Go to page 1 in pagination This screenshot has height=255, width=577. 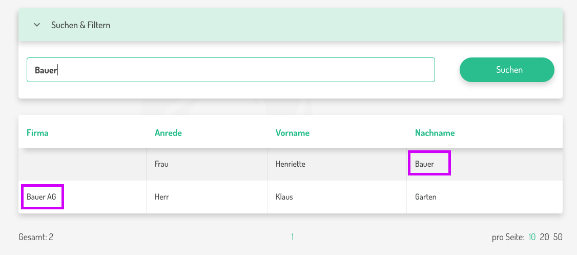pos(293,237)
